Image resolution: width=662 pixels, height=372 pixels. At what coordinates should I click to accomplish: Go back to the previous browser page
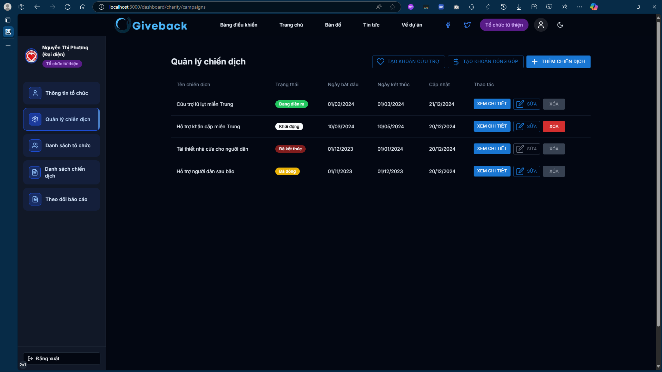pos(37,7)
